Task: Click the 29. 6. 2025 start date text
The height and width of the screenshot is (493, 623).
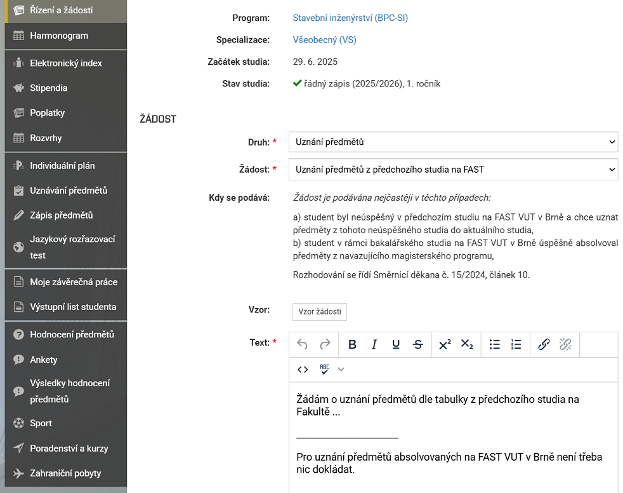Action: [x=315, y=62]
